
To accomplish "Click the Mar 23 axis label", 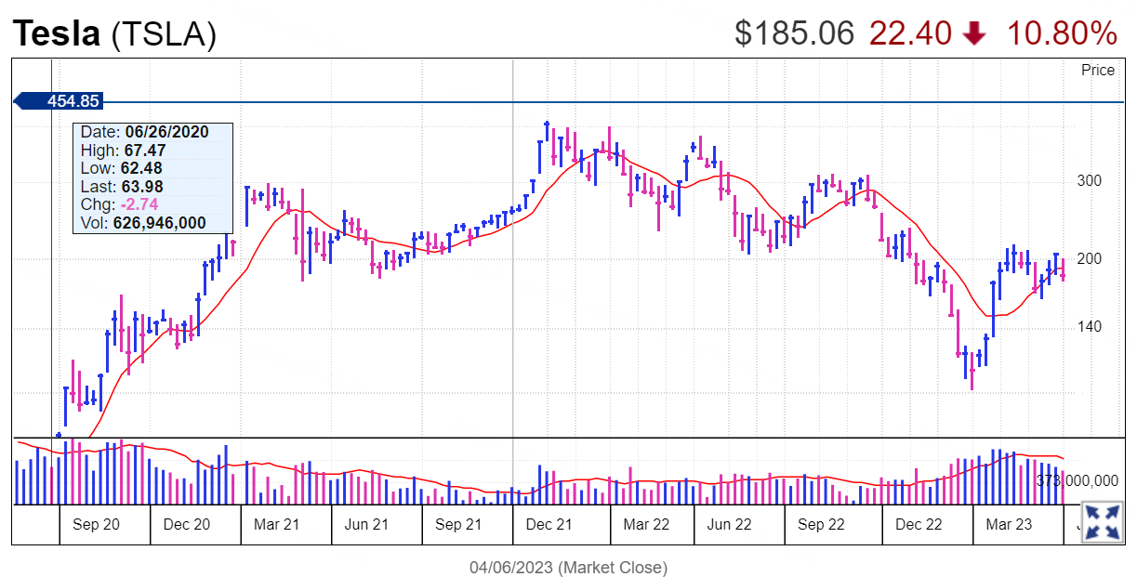I will tap(1009, 524).
